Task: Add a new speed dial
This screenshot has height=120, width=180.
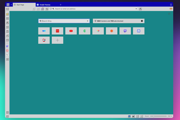Action: (x=58, y=40)
